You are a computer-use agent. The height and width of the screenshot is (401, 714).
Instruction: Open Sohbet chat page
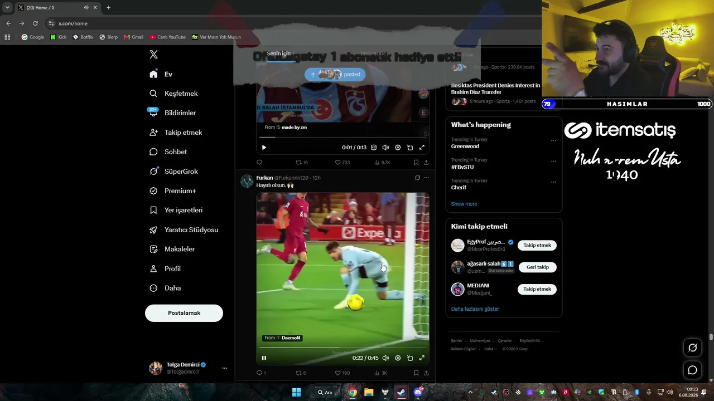coord(168,152)
